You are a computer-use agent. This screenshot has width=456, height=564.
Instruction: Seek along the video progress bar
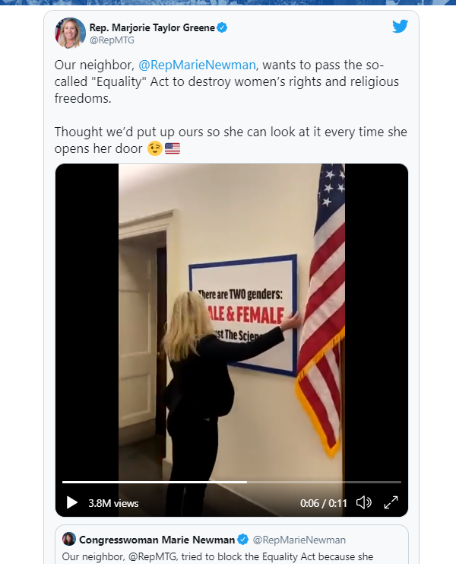(x=232, y=482)
